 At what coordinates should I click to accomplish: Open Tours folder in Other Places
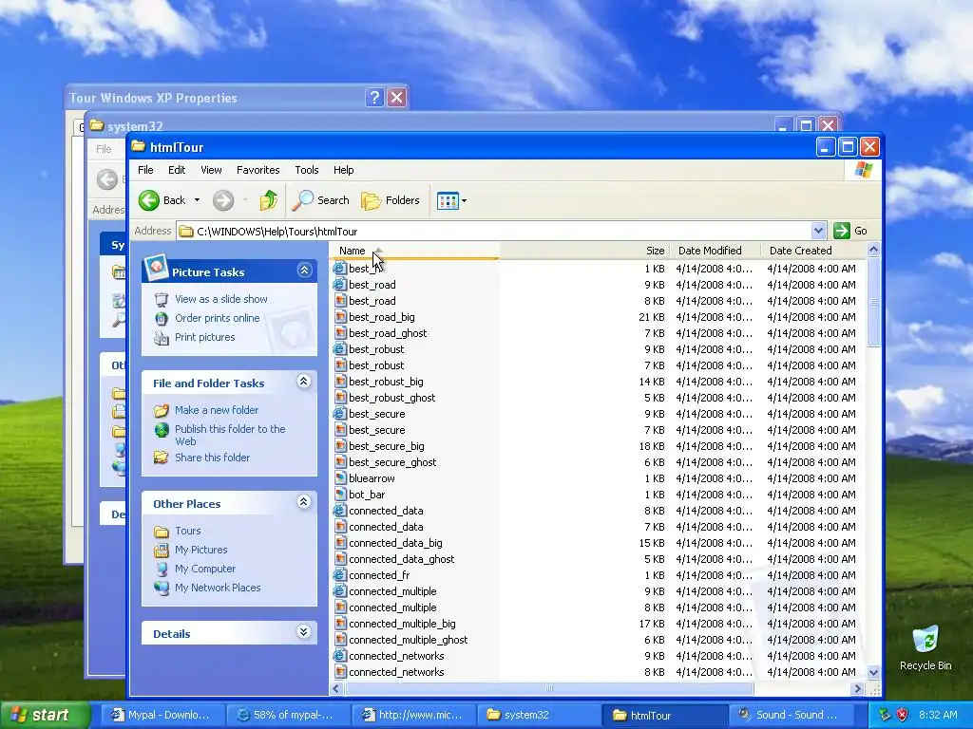[x=187, y=531]
